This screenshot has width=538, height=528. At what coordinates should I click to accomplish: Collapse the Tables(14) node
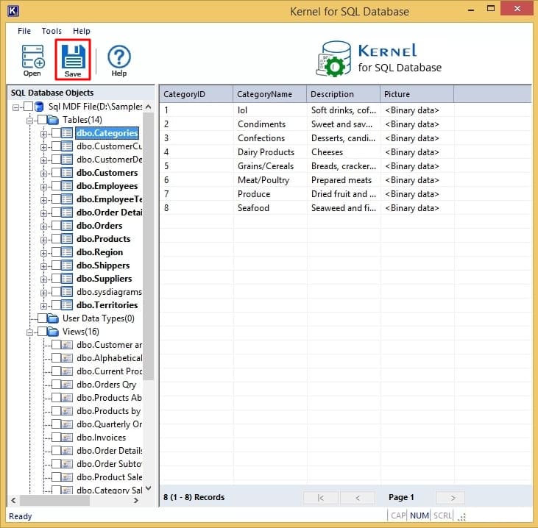30,121
